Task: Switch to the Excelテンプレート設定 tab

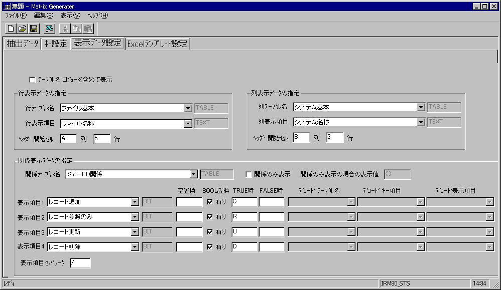Action: pyautogui.click(x=157, y=44)
